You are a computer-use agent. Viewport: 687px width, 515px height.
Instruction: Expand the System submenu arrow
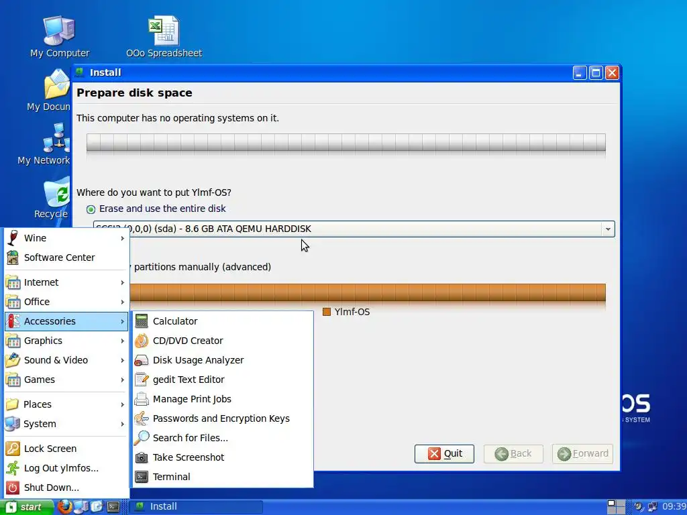pyautogui.click(x=123, y=424)
